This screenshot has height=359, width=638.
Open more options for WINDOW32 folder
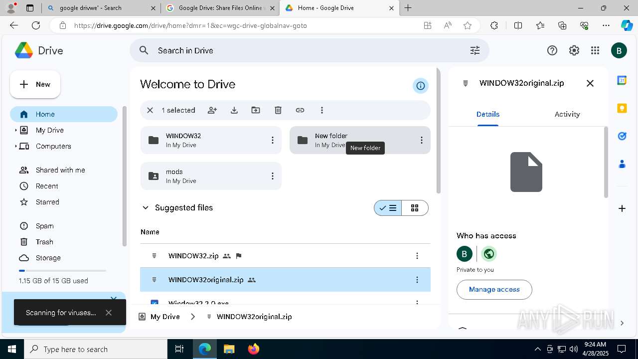(272, 140)
